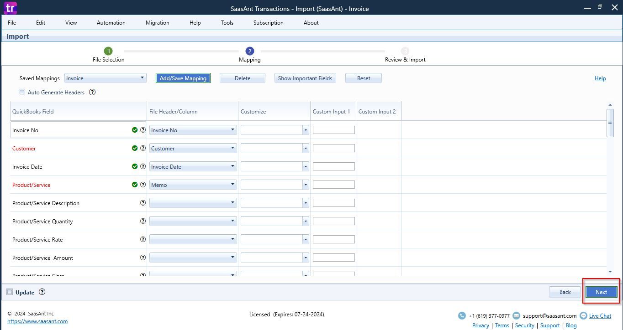
Task: Click help icon beside Update checkbox
Action: [42, 292]
